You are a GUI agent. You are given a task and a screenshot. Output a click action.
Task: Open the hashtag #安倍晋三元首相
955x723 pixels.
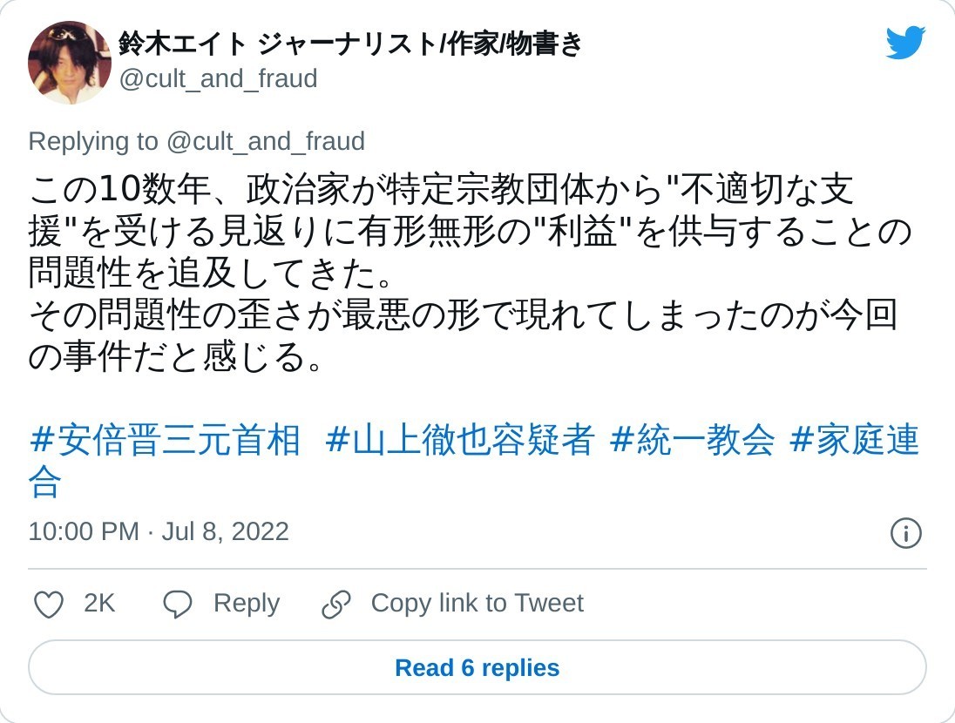pos(165,441)
